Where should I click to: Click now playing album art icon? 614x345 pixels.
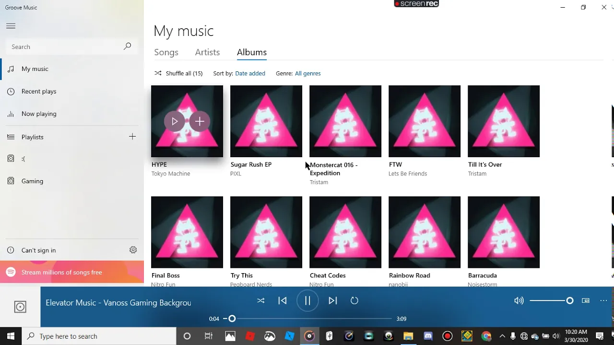point(20,307)
